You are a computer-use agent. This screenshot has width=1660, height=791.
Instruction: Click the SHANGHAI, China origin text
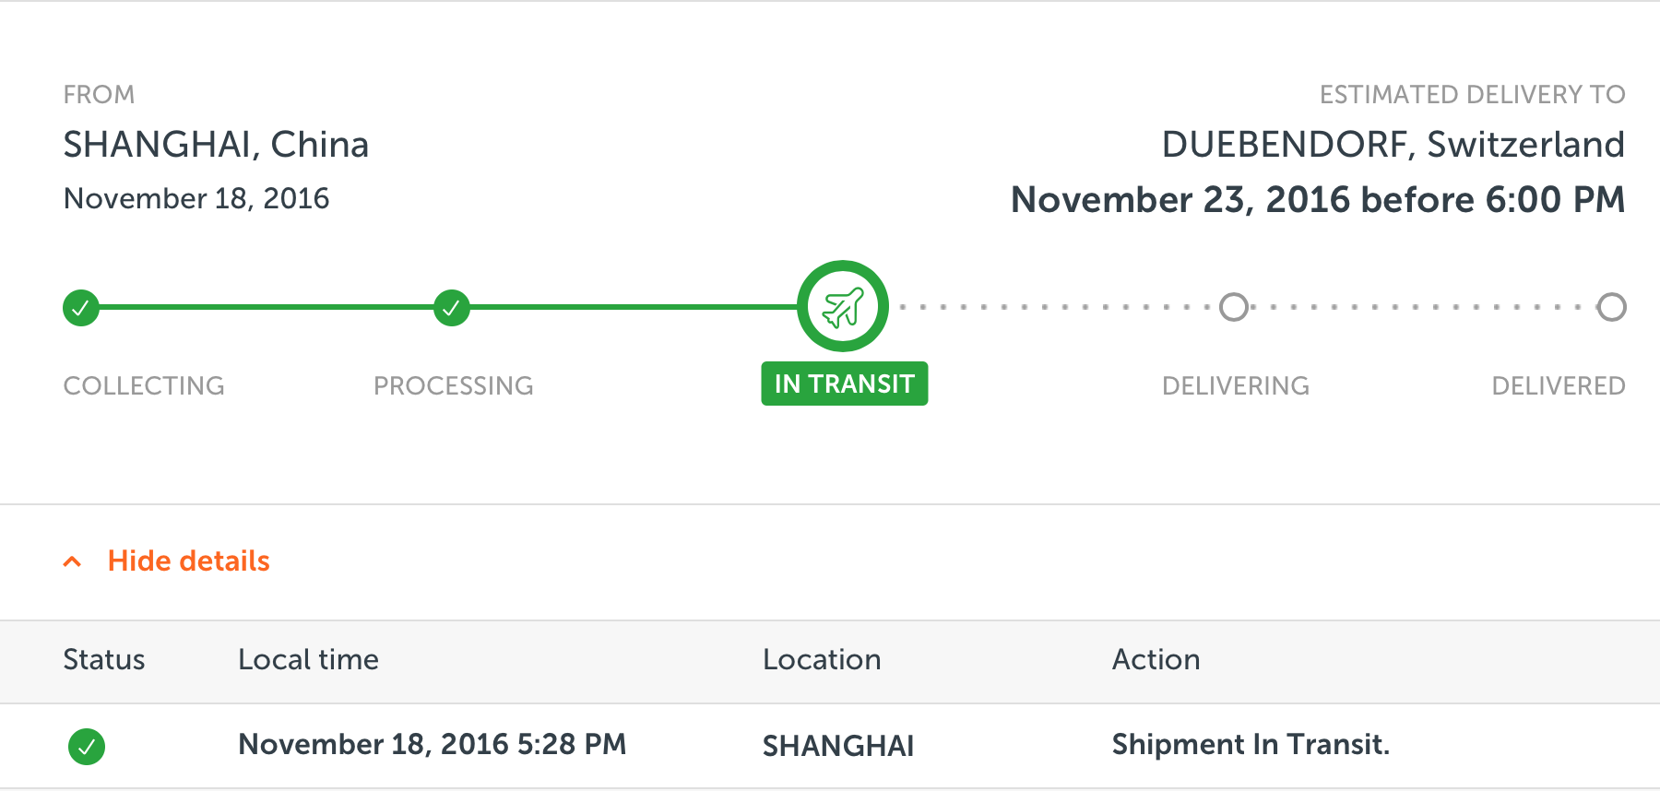[x=216, y=145]
